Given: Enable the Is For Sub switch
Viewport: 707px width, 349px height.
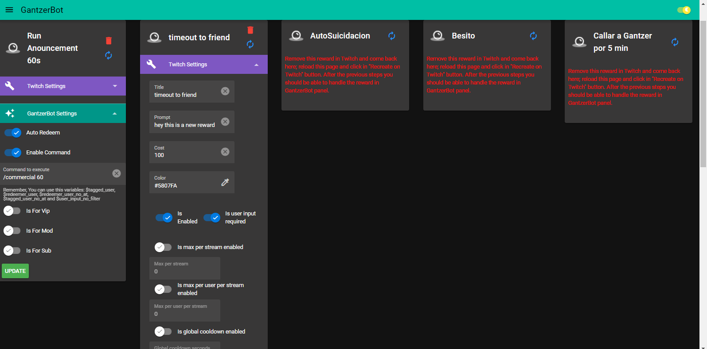Looking at the screenshot, I should click(x=12, y=251).
